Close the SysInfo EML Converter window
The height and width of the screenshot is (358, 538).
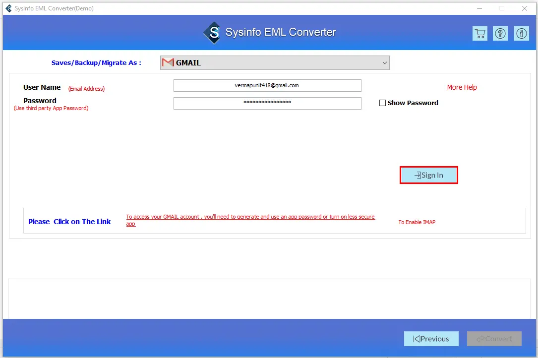point(524,8)
